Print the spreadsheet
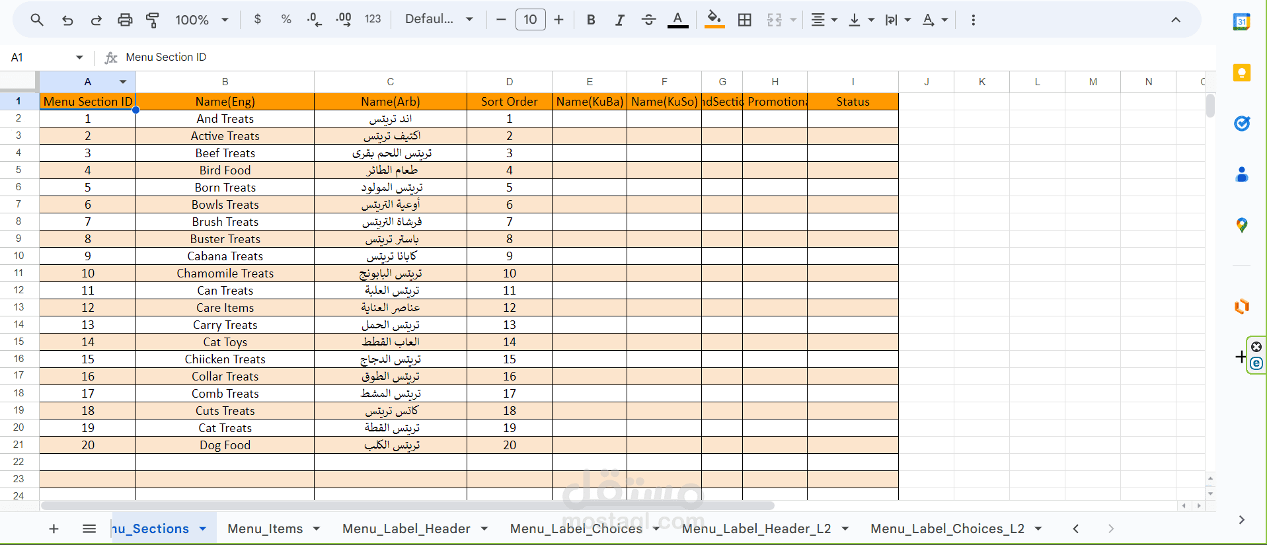 click(125, 20)
